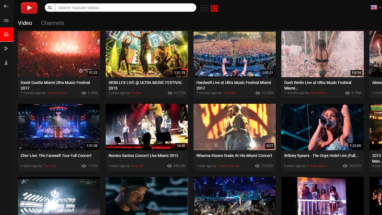382x215 pixels.
Task: Click the Search Youtube Videos field
Action: tap(126, 8)
